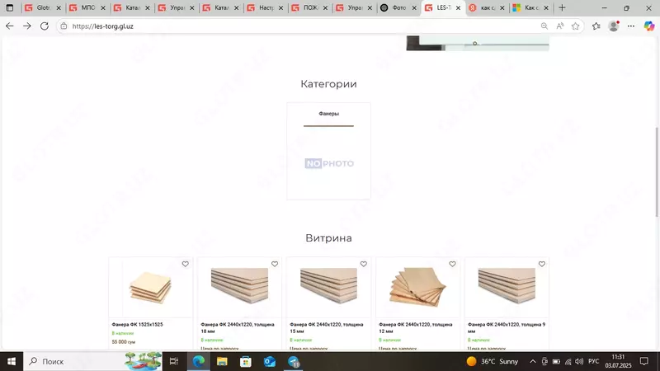Image resolution: width=660 pixels, height=371 pixels.
Task: Click the banner slider image at top
Action: (x=478, y=44)
